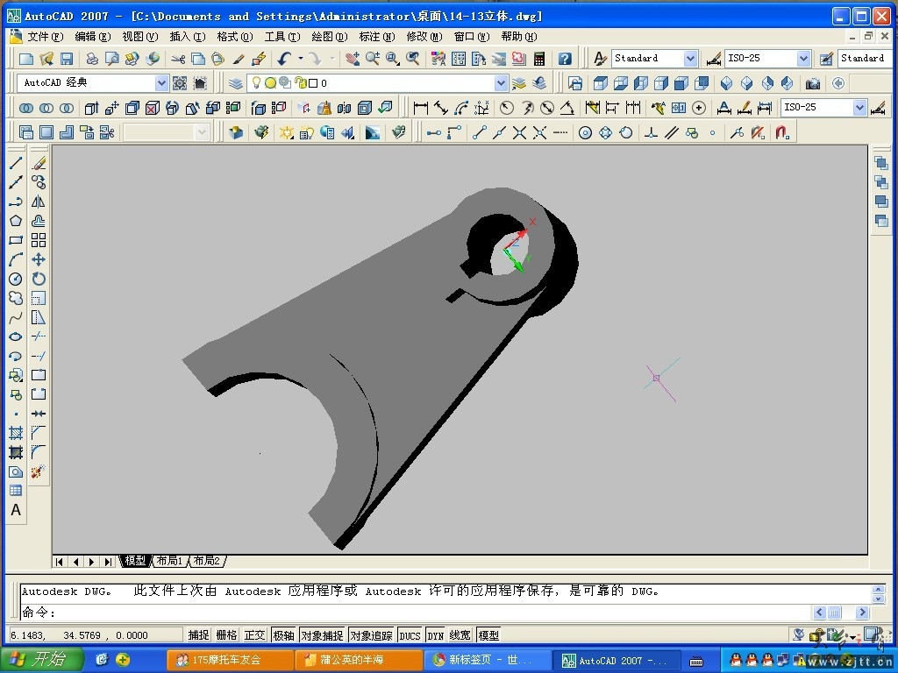898x673 pixels.
Task: Open the QuickCalc calculator icon
Action: [x=539, y=59]
